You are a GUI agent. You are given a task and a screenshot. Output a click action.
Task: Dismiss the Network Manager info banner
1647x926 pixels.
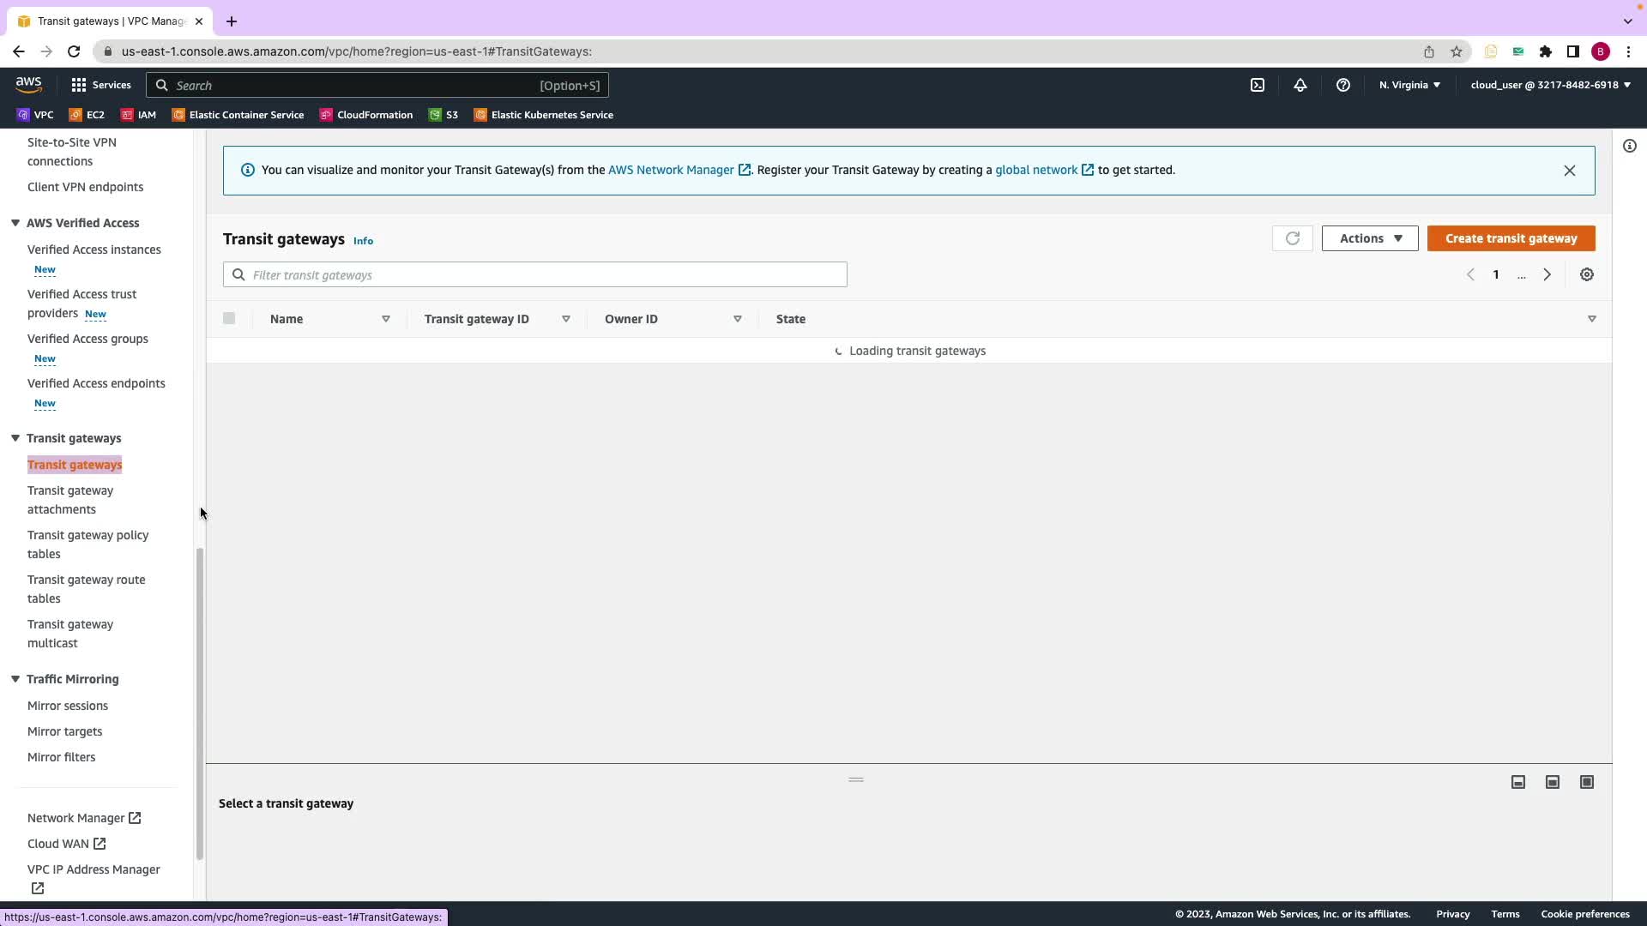point(1569,171)
